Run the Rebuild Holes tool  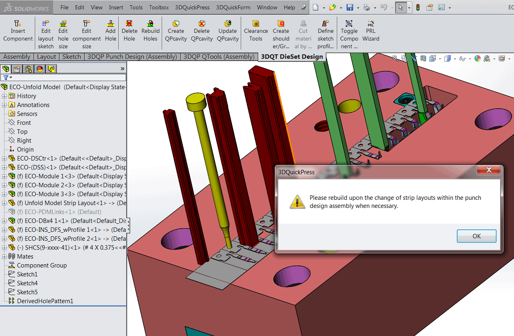(150, 31)
